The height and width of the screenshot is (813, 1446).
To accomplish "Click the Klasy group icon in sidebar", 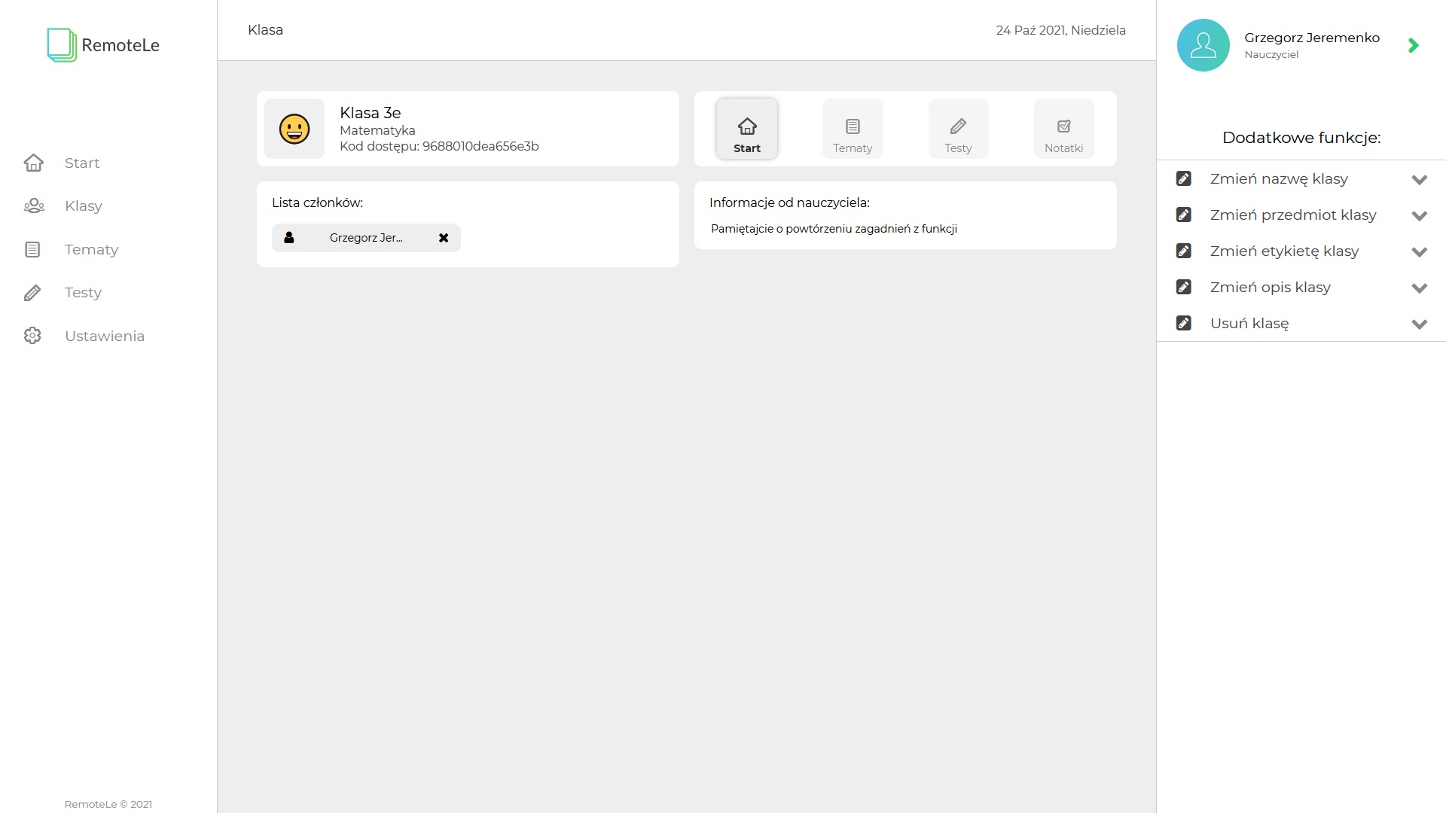I will pos(33,206).
